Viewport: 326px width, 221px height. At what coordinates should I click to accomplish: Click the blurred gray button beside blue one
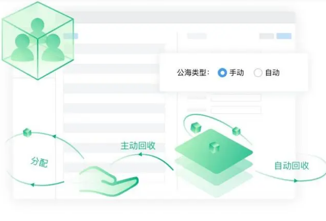point(267,36)
